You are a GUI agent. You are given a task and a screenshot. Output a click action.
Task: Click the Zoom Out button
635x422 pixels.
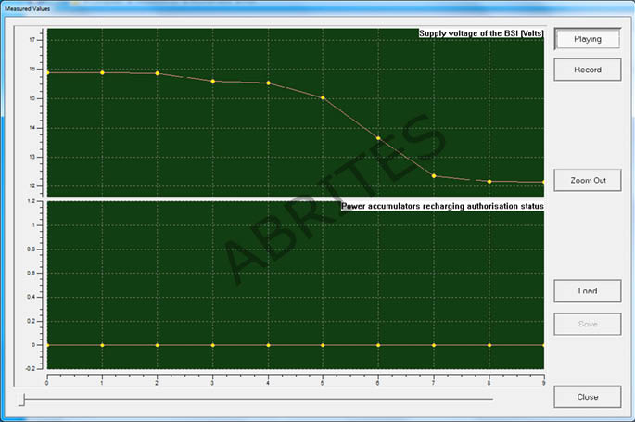(587, 180)
